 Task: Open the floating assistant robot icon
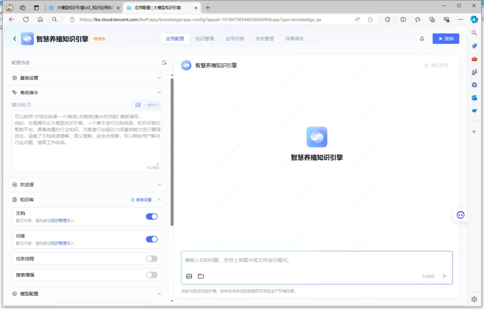coord(460,215)
